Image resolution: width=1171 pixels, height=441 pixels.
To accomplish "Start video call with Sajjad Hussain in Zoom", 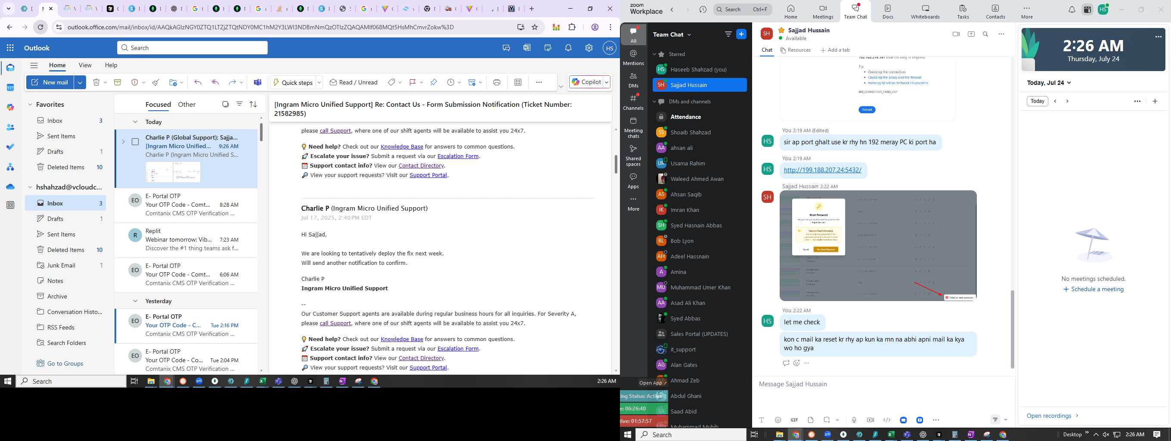I will coord(956,34).
